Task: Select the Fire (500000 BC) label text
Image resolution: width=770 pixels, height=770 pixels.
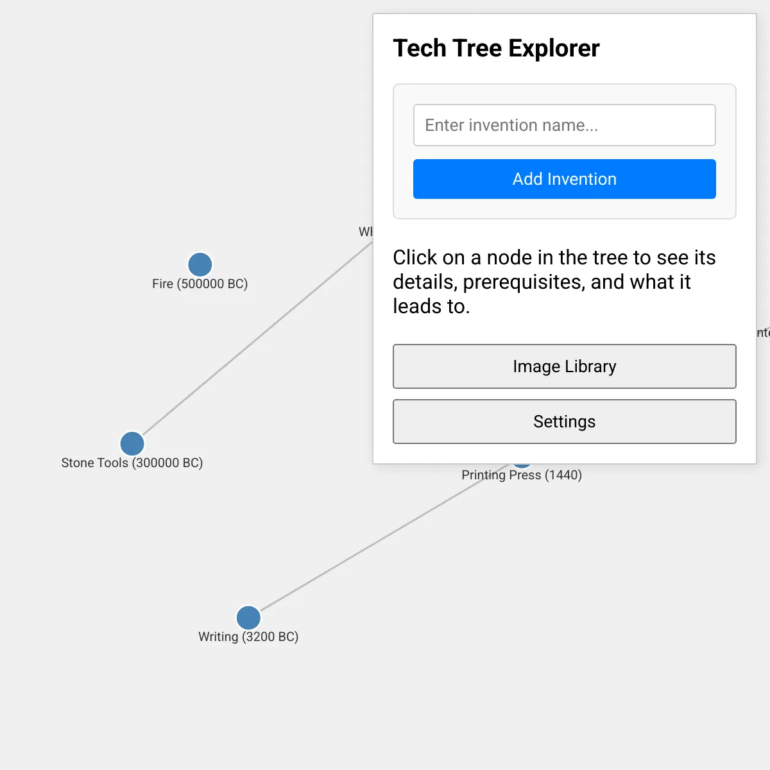Action: tap(200, 284)
